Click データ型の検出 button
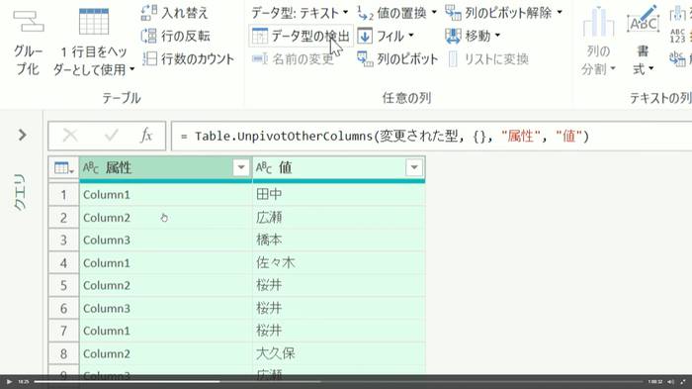This screenshot has height=389, width=692. pos(301,36)
